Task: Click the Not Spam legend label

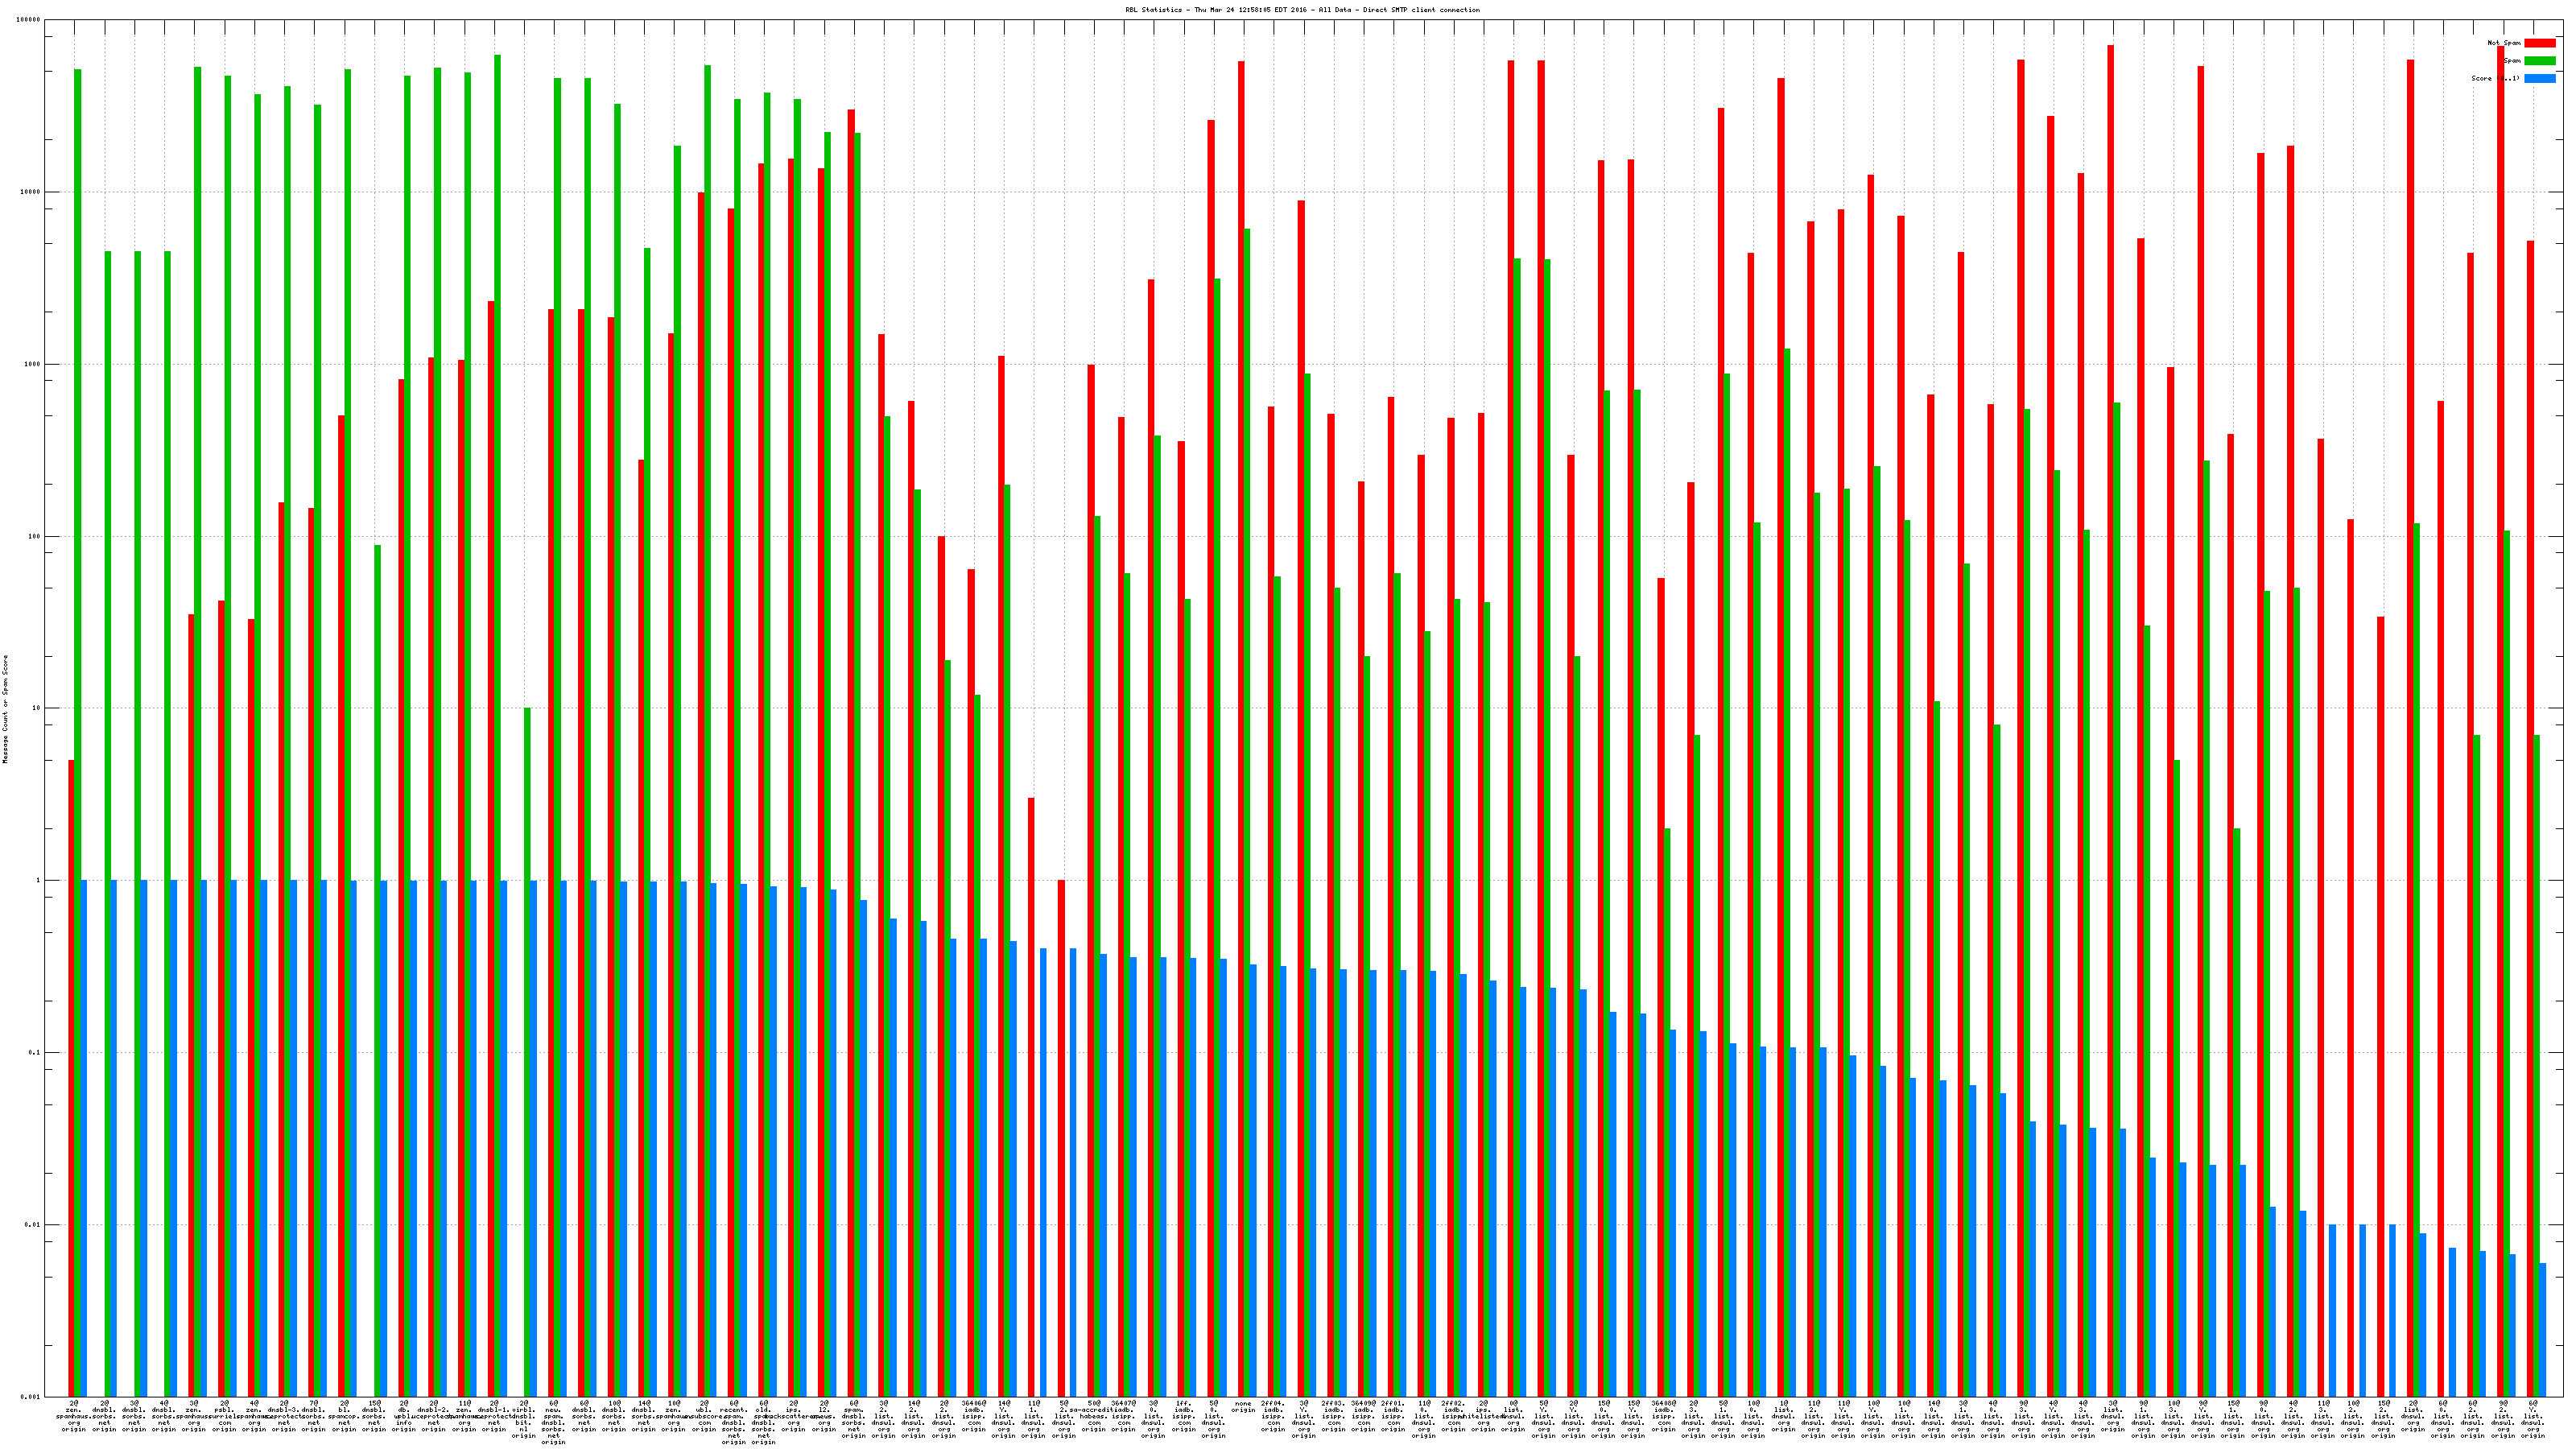Action: click(x=2504, y=43)
